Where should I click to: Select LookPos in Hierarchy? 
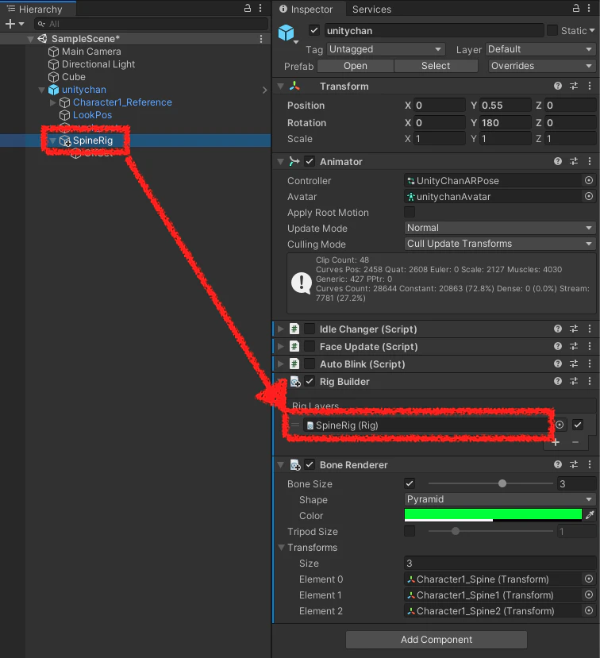[92, 115]
